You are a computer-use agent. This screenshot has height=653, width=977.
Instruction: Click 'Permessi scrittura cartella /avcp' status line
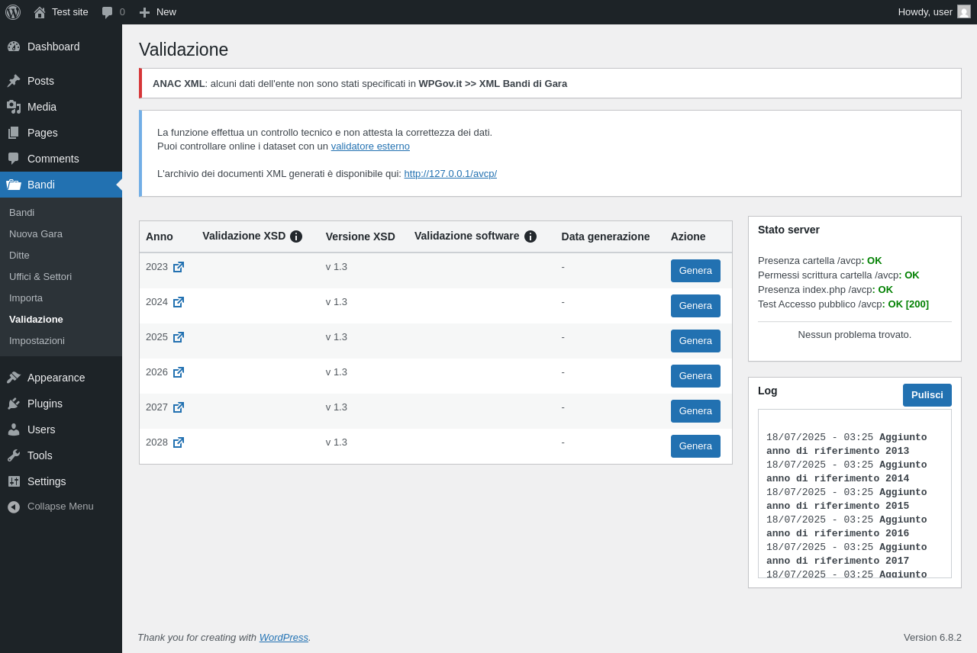tap(839, 275)
